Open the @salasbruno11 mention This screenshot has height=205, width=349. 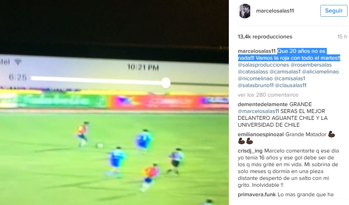coord(256,86)
